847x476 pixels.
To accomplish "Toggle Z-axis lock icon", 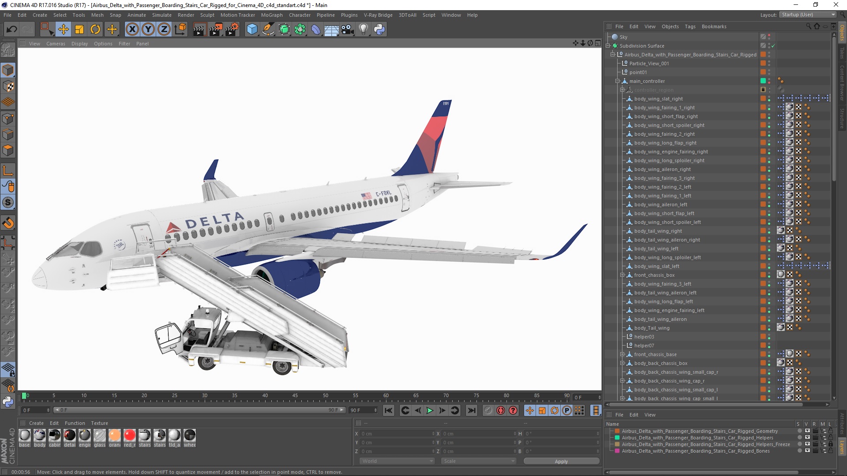I will pos(164,30).
